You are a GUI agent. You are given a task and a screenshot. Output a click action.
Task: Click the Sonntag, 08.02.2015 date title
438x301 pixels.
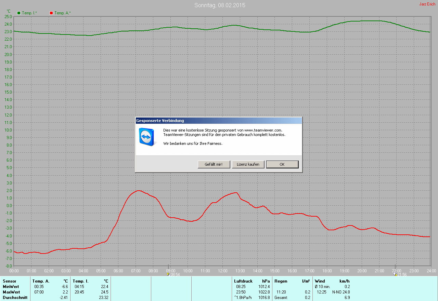220,5
